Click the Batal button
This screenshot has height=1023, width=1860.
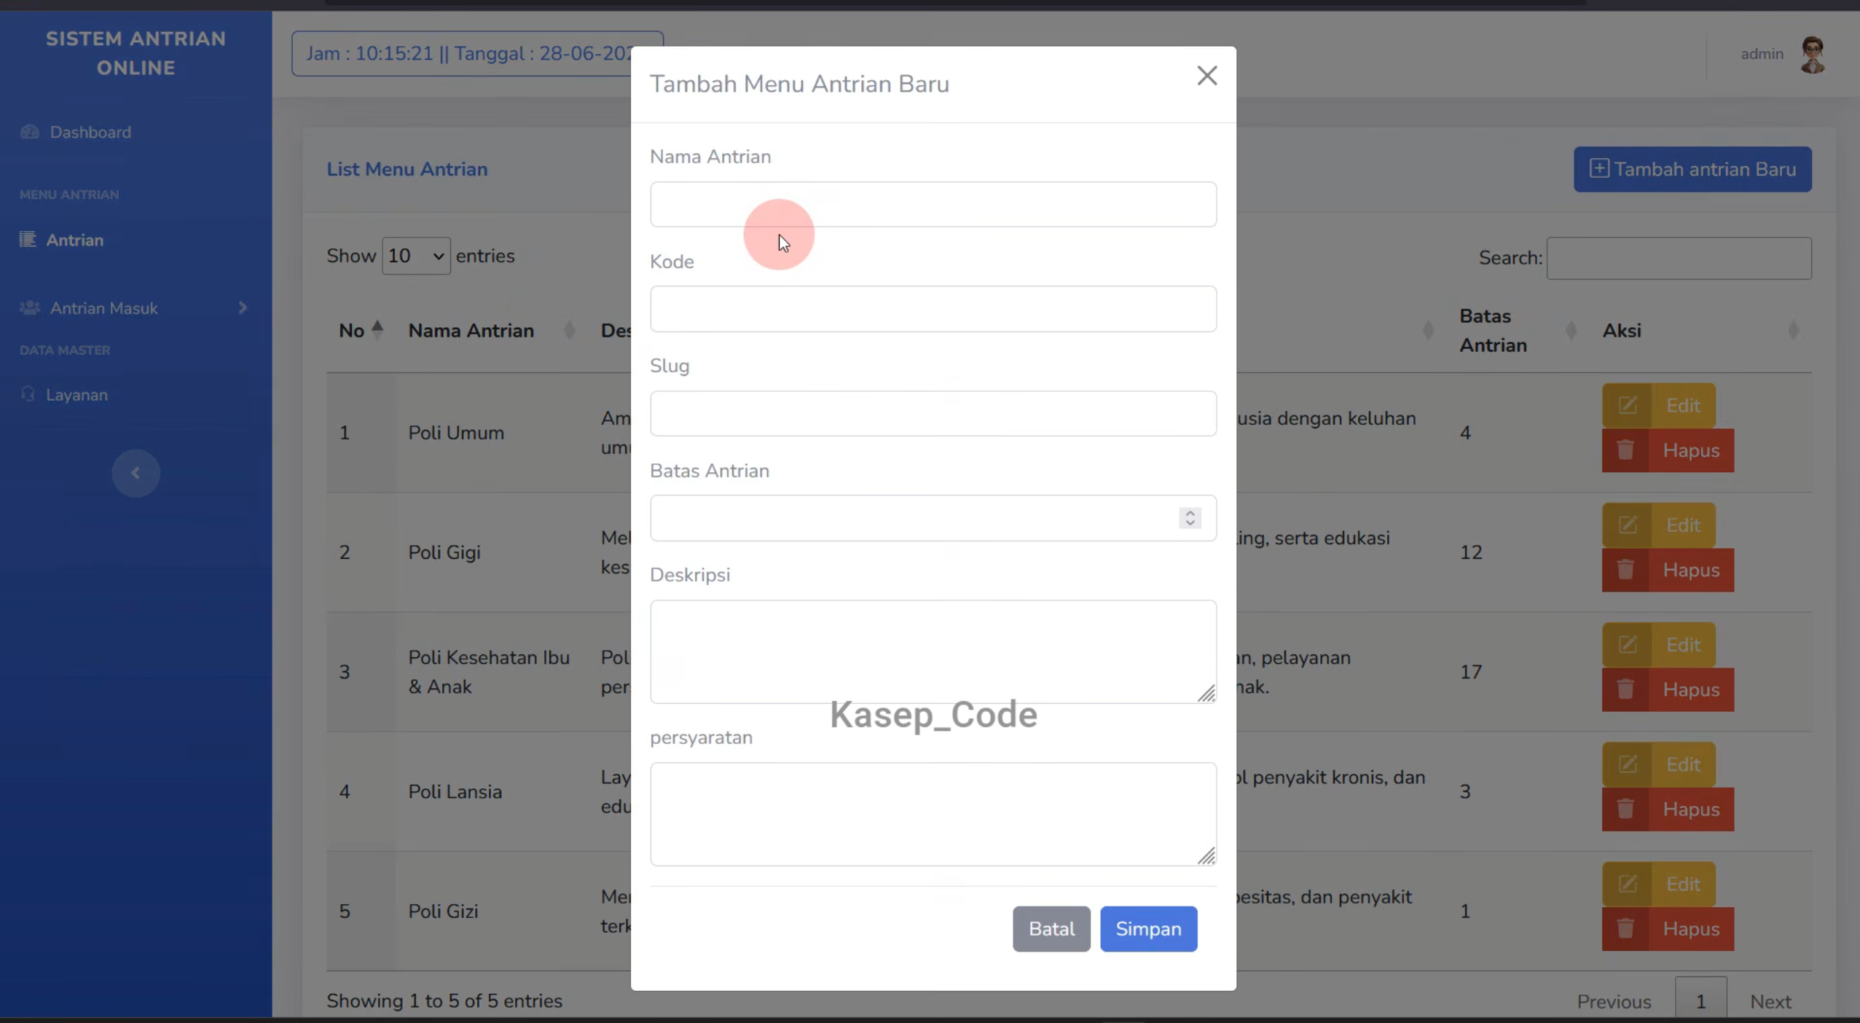point(1051,928)
